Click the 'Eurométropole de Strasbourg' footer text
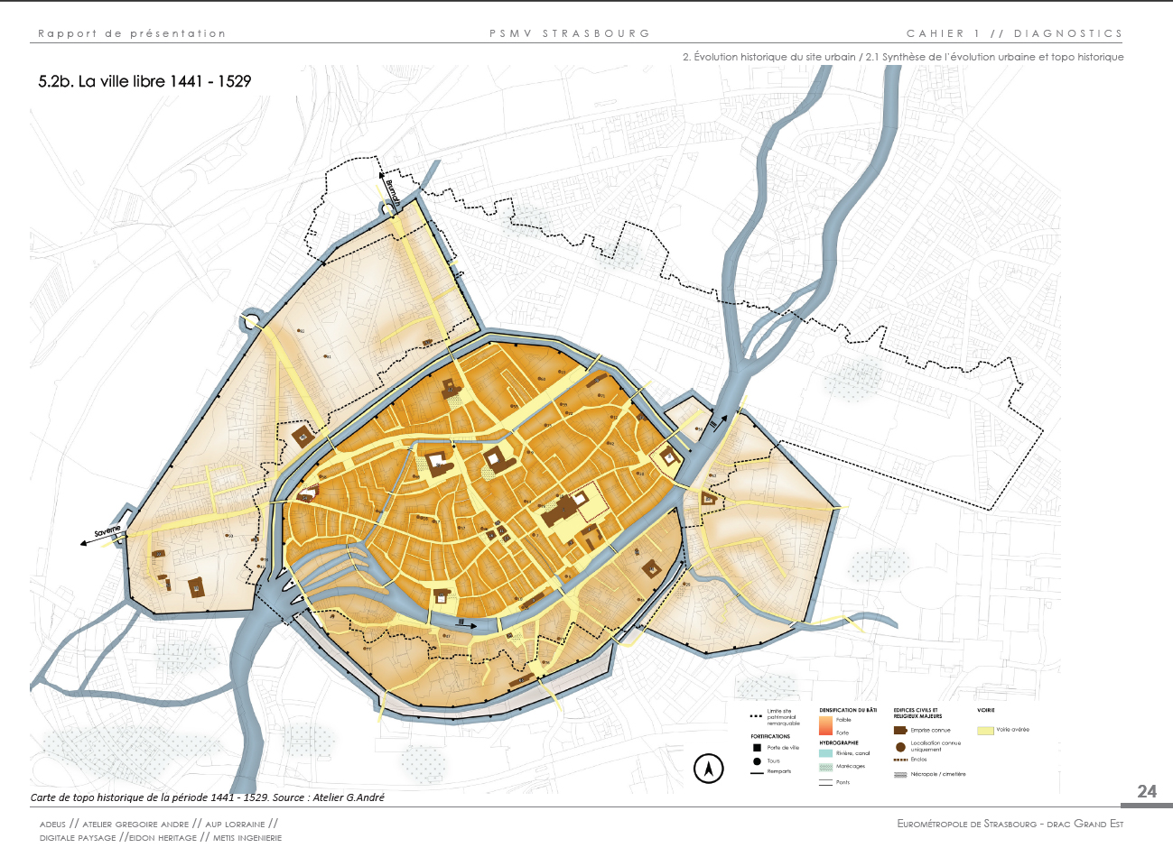Image resolution: width=1173 pixels, height=857 pixels. 1010,824
